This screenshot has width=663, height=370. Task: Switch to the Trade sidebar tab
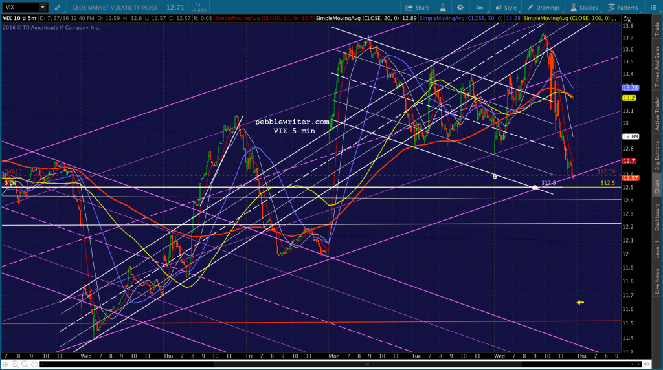tap(657, 28)
